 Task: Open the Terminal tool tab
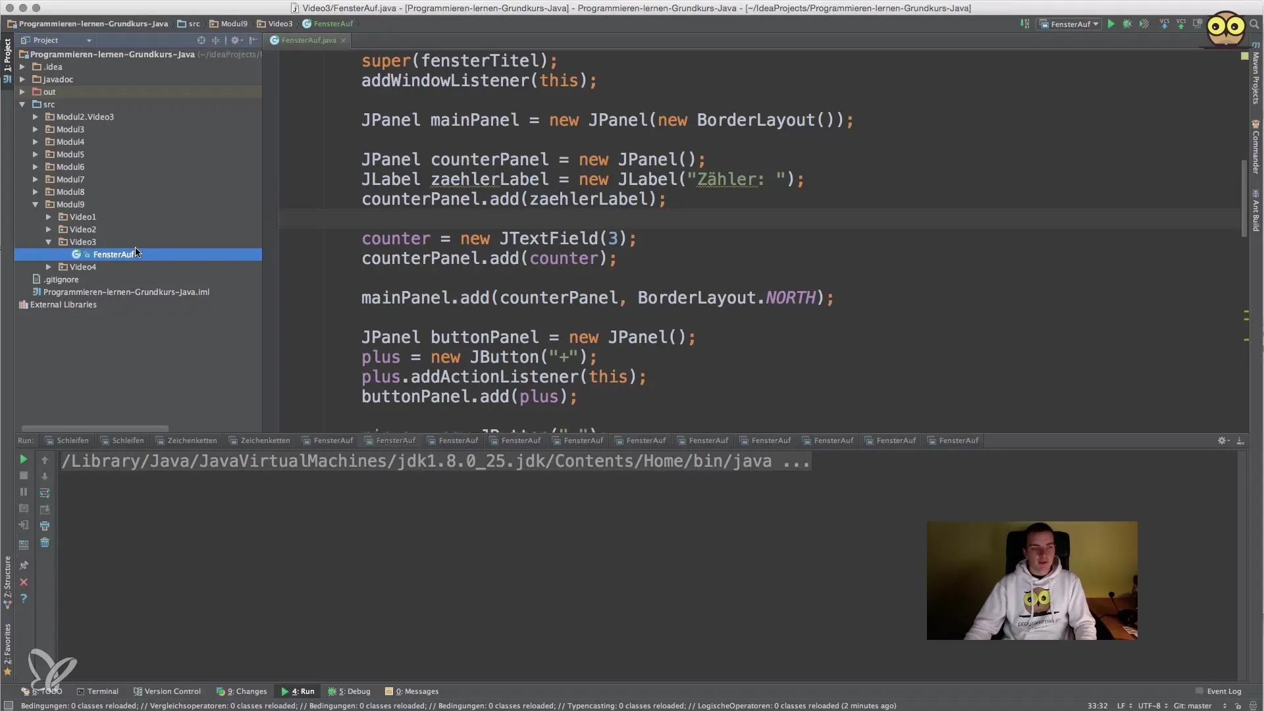pyautogui.click(x=97, y=691)
